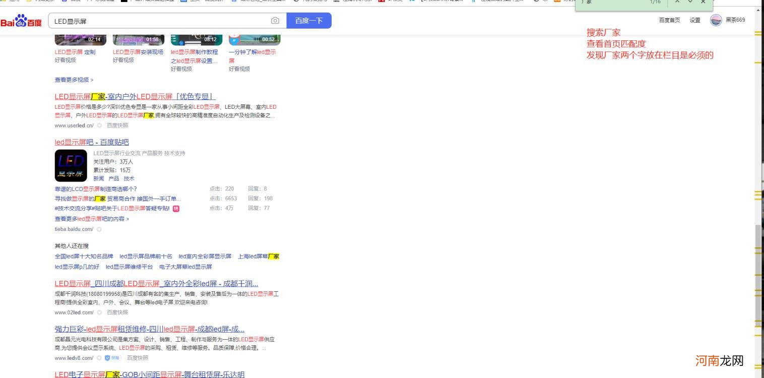Open result LED显示屏厂家-室内户外LED显示屏「优色专显」
764x378 pixels.
135,96
